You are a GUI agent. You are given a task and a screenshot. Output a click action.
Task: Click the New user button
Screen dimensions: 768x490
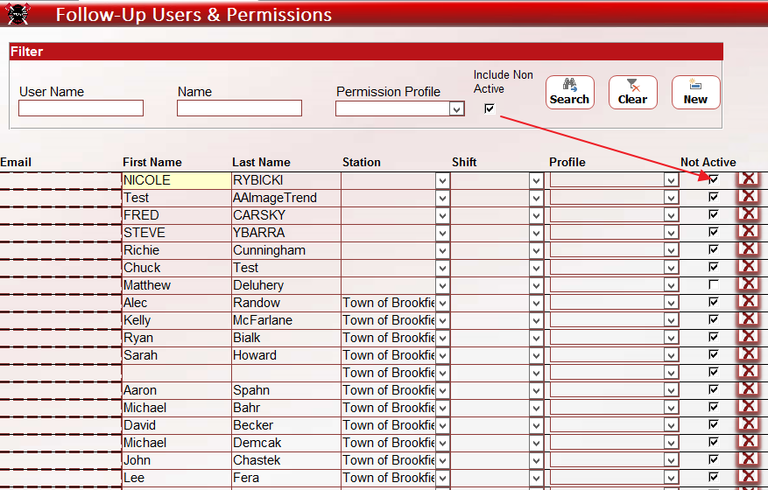(x=695, y=92)
